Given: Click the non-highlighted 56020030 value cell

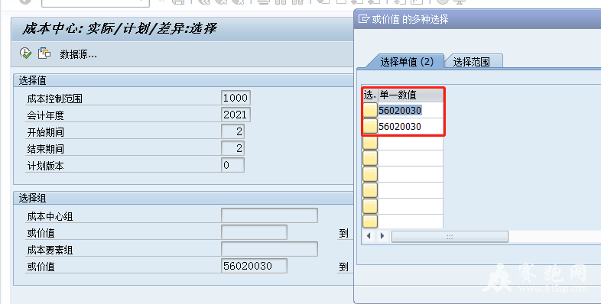Looking at the screenshot, I should (410, 126).
